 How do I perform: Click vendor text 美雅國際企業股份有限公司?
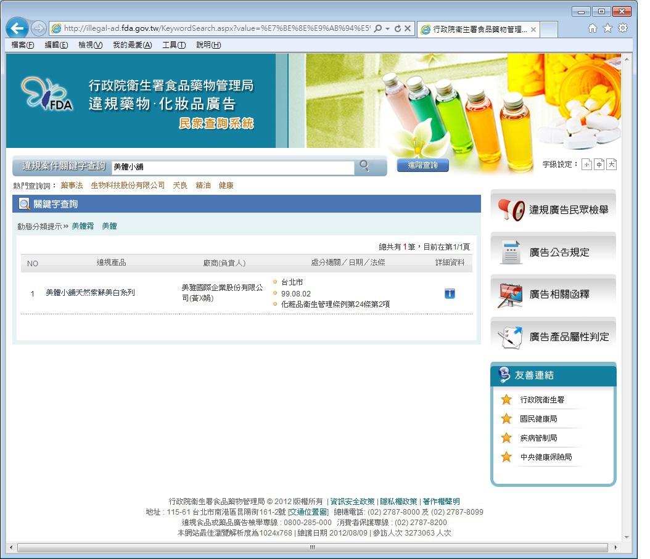pos(222,293)
